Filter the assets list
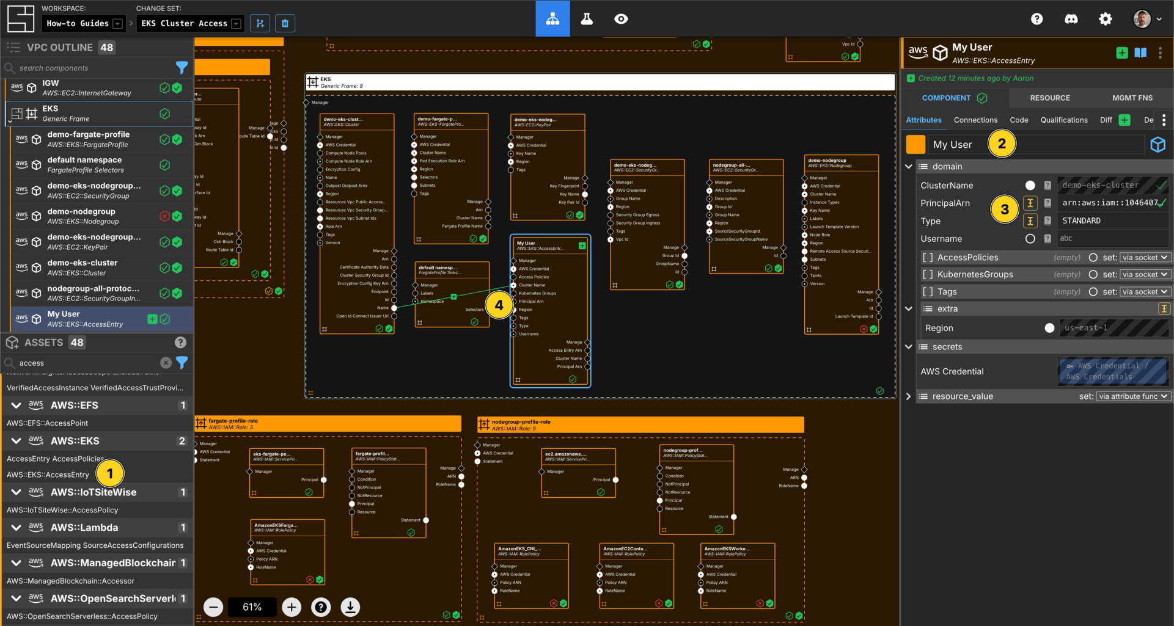 click(x=182, y=363)
